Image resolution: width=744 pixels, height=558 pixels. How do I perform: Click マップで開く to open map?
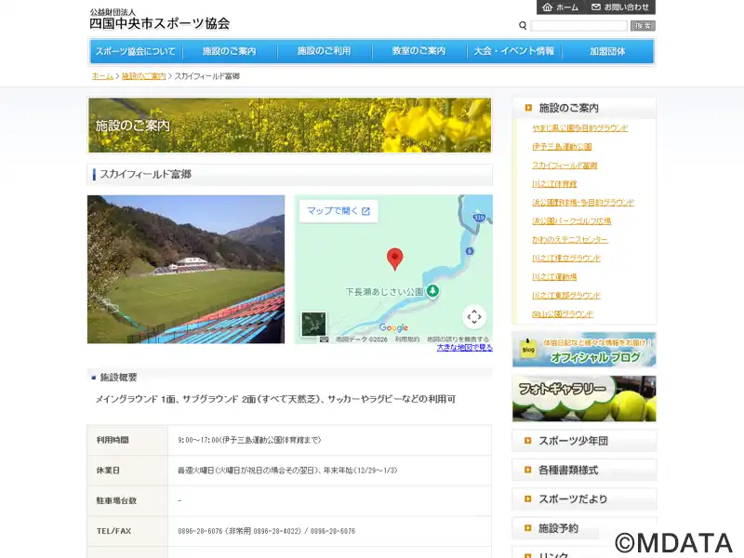tap(339, 211)
